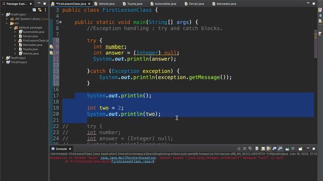Select Vehicle.java in Package Explorer
The image size is (323, 181).
(x=31, y=54)
